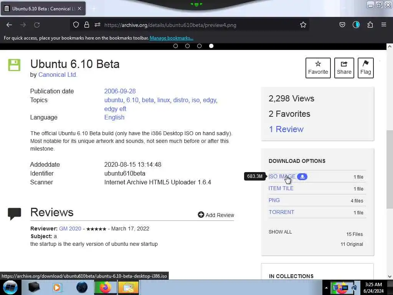
Task: Select the Ubuntu 6.10 Beta browser tab
Action: click(43, 8)
